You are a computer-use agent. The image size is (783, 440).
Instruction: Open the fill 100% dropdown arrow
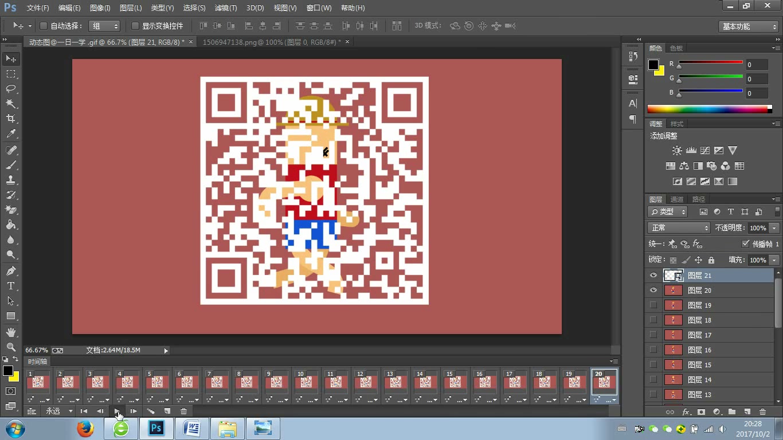coord(774,260)
